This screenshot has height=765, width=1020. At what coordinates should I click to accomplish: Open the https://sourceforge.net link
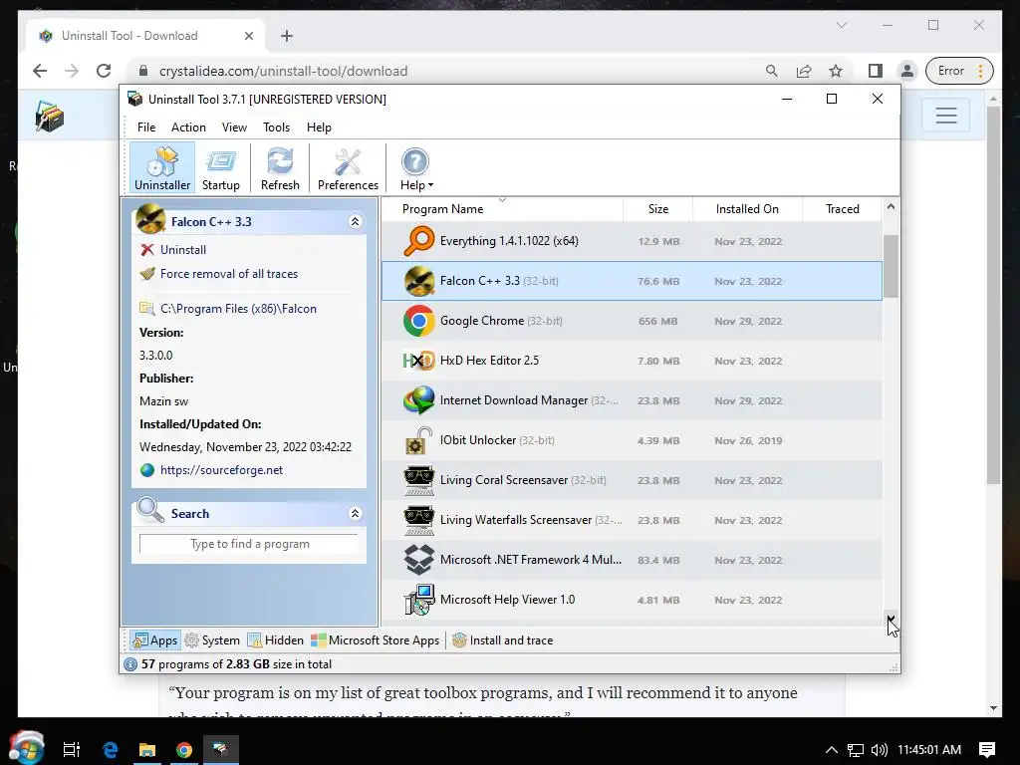221,470
